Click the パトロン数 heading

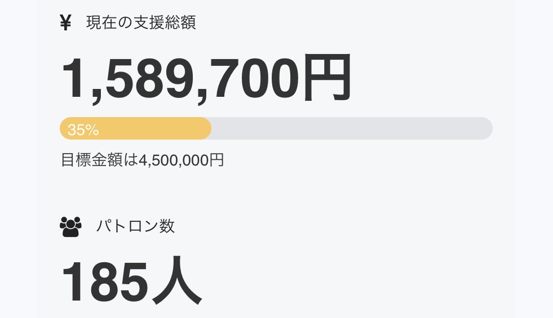click(135, 226)
